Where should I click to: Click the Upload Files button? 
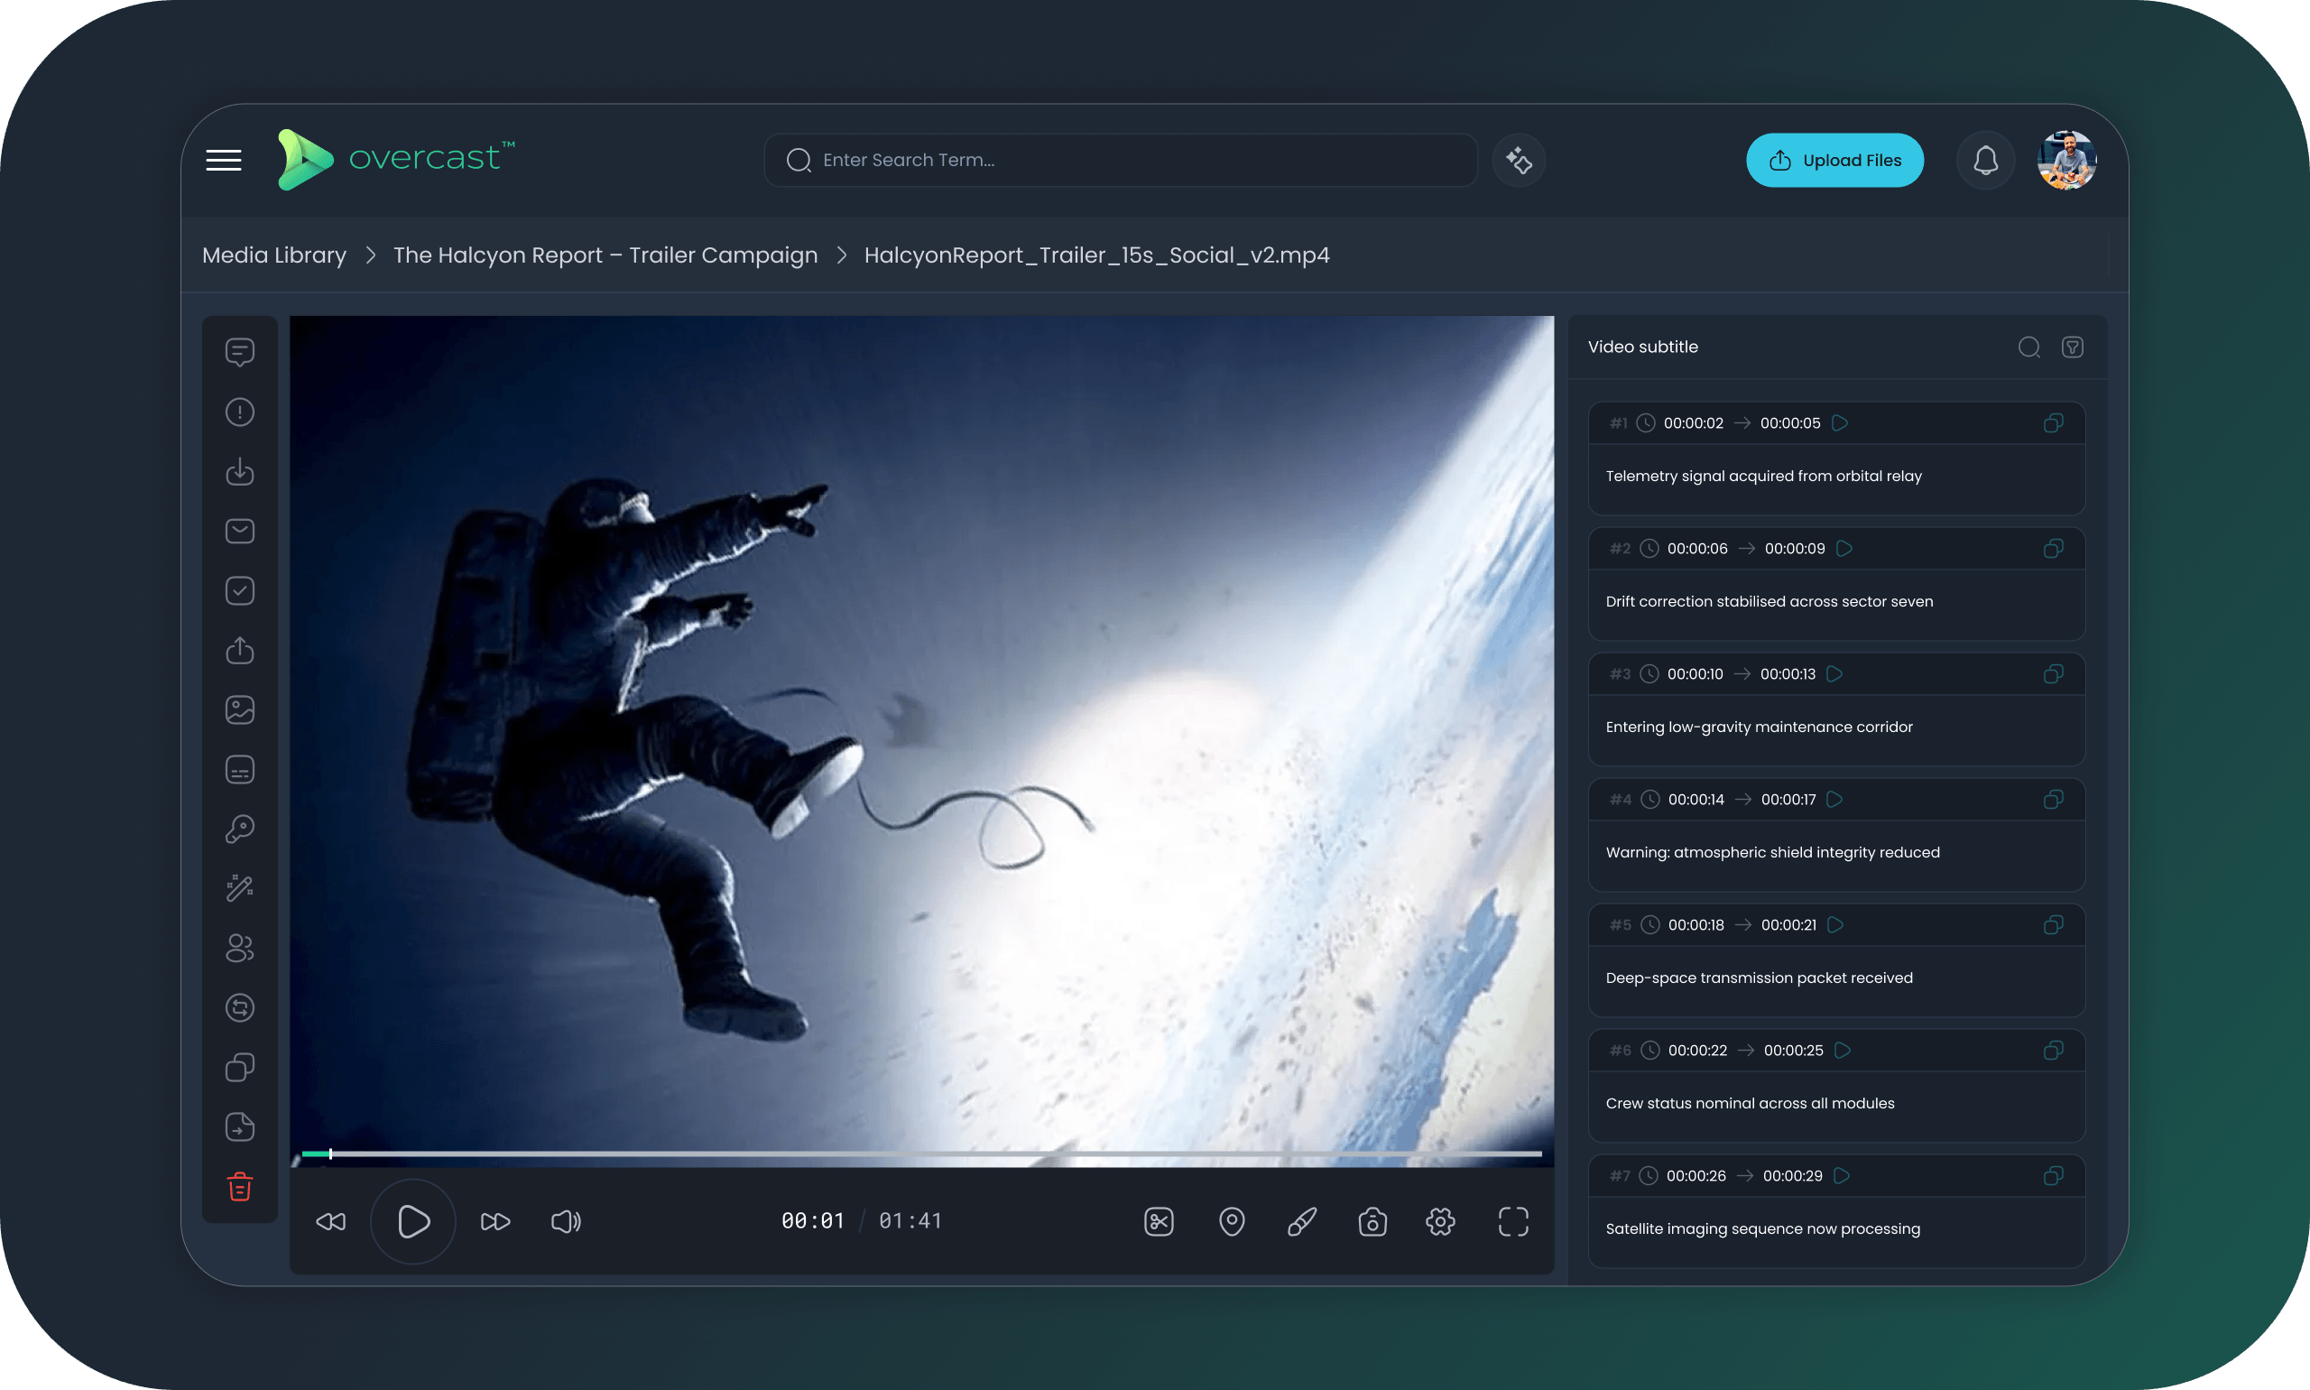point(1834,161)
